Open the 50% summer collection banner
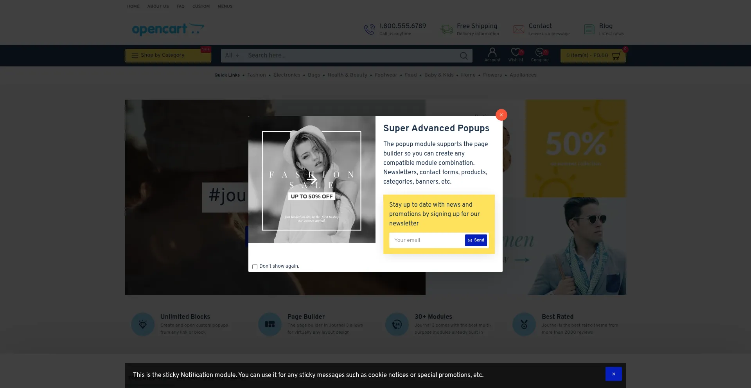The height and width of the screenshot is (388, 751). pyautogui.click(x=575, y=148)
